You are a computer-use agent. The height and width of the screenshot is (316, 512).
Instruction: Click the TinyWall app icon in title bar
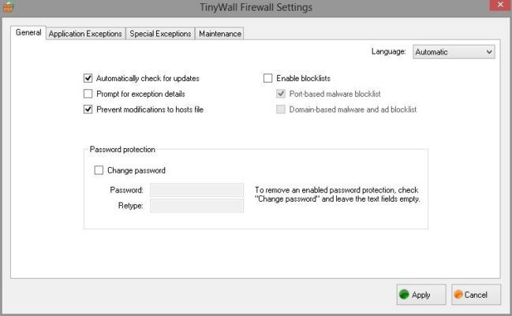(x=8, y=6)
